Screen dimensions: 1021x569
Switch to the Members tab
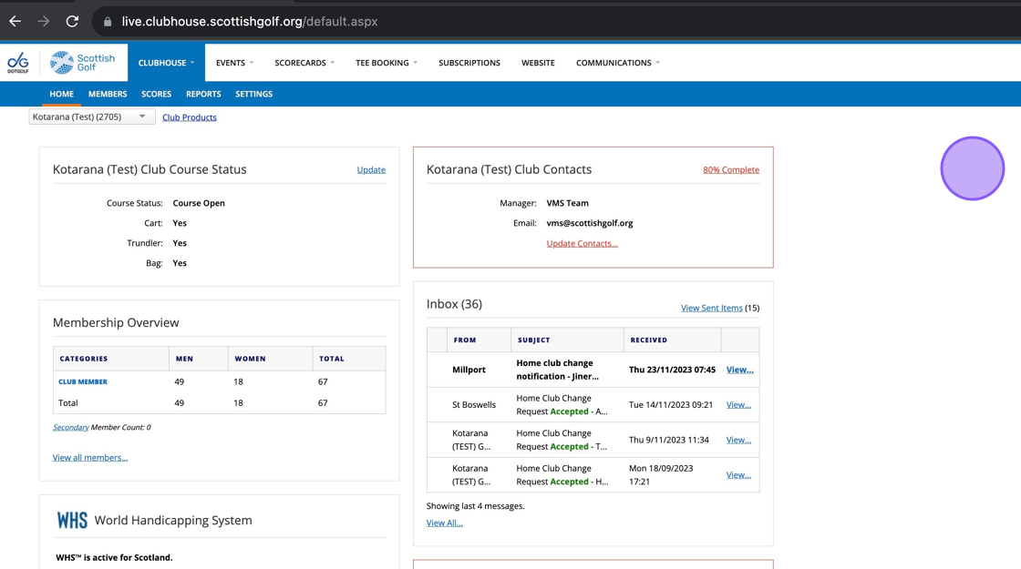pos(108,94)
